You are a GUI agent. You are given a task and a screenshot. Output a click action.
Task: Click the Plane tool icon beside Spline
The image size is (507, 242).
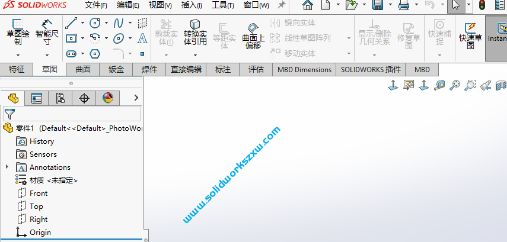pyautogui.click(x=142, y=23)
